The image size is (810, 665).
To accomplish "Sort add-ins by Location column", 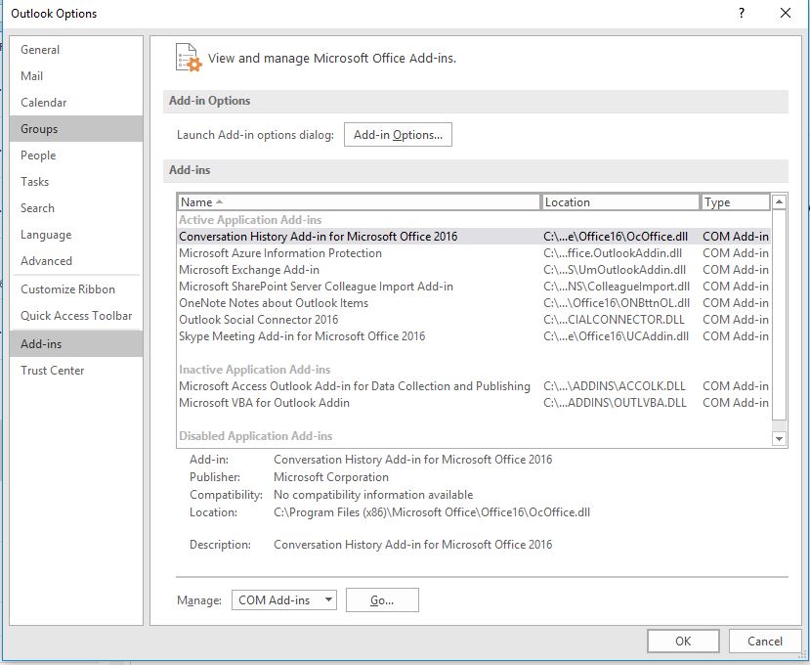I will [x=619, y=202].
